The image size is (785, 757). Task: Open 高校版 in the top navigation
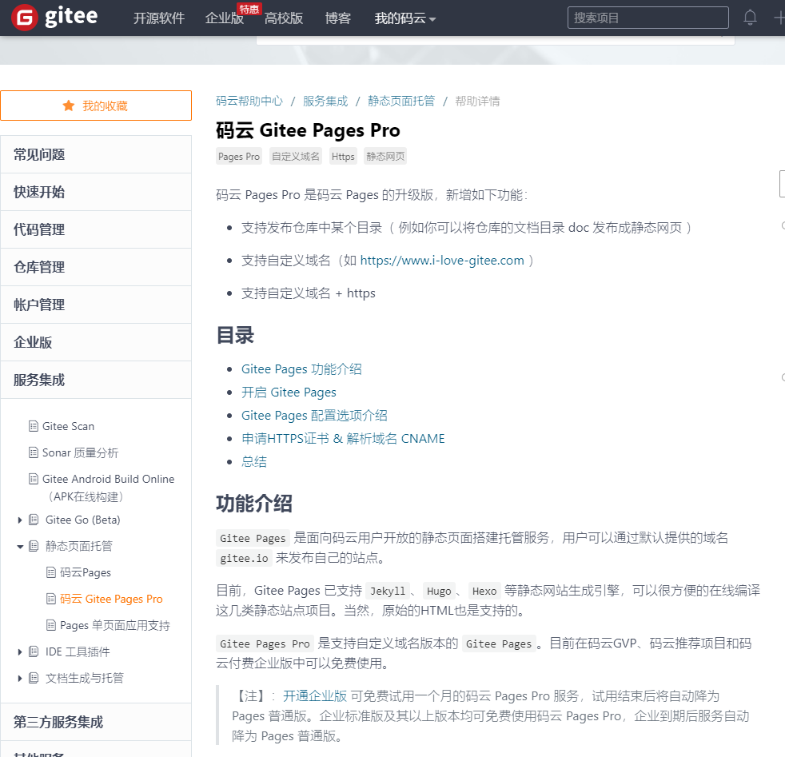283,18
